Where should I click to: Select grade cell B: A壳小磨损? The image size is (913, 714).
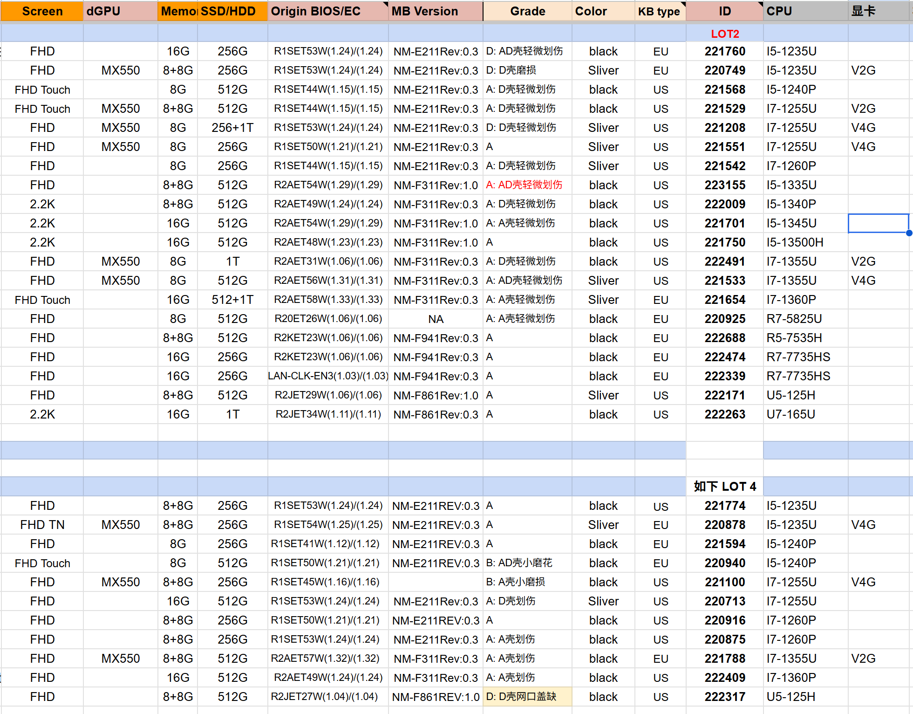tap(527, 582)
